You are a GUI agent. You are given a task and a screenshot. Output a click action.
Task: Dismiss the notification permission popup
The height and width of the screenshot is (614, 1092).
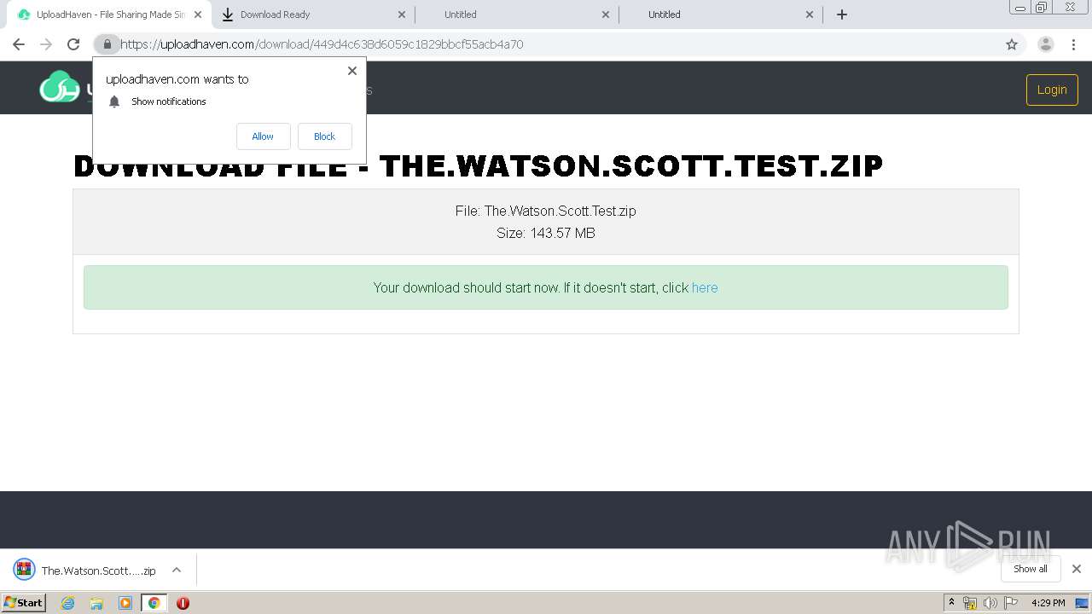pyautogui.click(x=352, y=71)
